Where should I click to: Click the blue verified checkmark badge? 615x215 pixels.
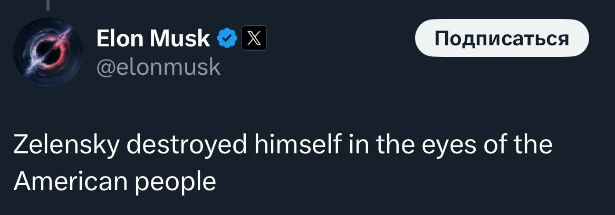pyautogui.click(x=227, y=38)
